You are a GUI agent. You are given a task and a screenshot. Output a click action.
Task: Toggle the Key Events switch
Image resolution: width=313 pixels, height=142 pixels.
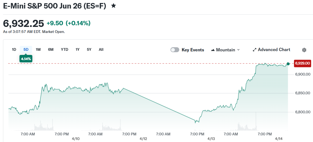click(175, 50)
